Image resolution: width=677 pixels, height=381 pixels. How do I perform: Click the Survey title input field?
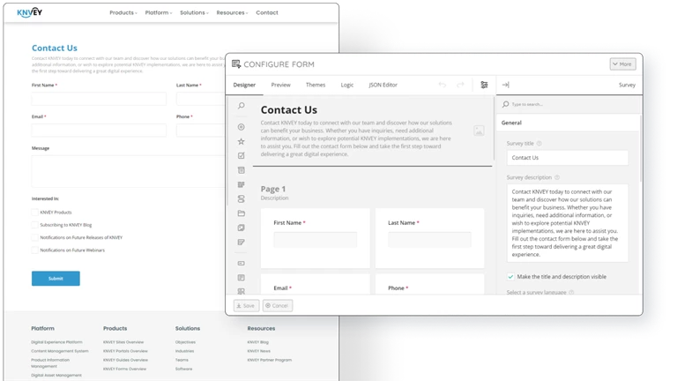coord(567,158)
